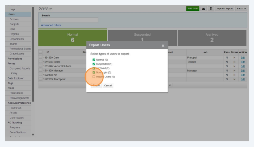Open Account Preferences in the sidebar
The image size is (254, 147).
19,103
